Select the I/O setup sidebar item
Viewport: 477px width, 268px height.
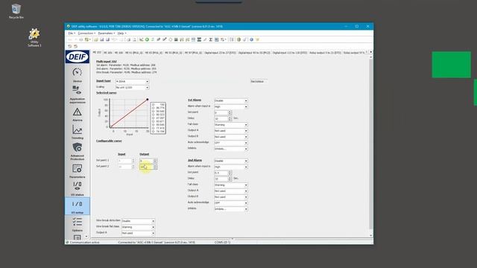click(78, 206)
